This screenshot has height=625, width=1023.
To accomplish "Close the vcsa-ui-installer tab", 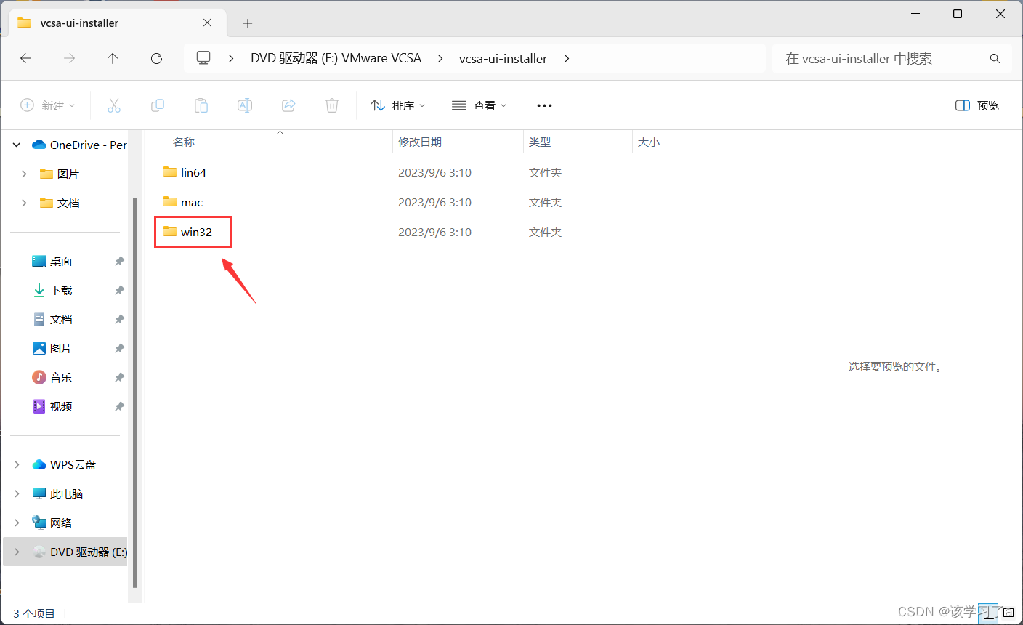I will tap(207, 23).
